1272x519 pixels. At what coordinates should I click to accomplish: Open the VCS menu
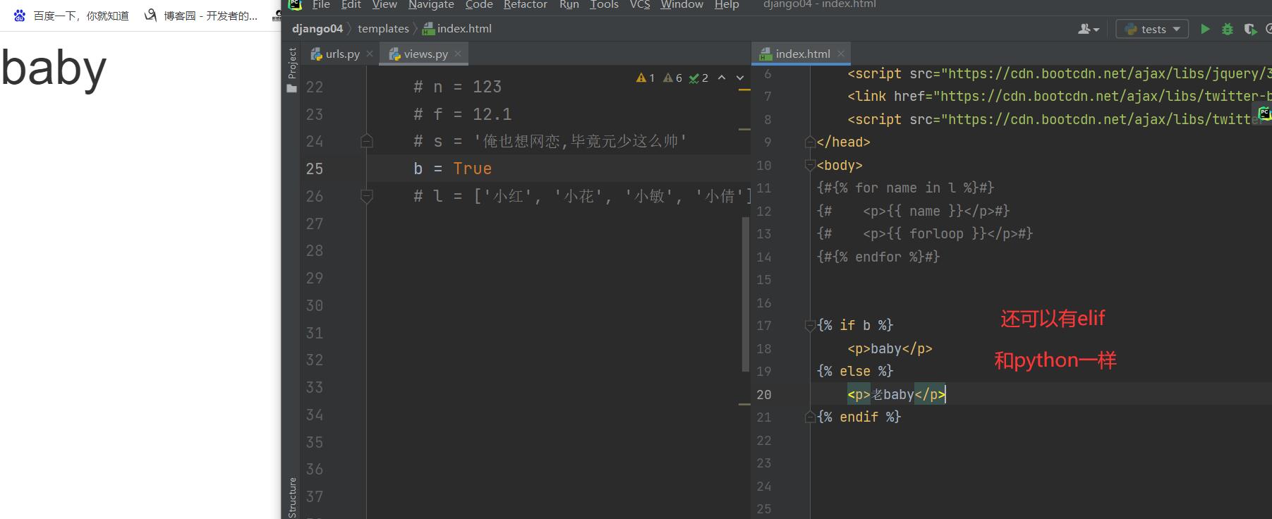tap(640, 4)
